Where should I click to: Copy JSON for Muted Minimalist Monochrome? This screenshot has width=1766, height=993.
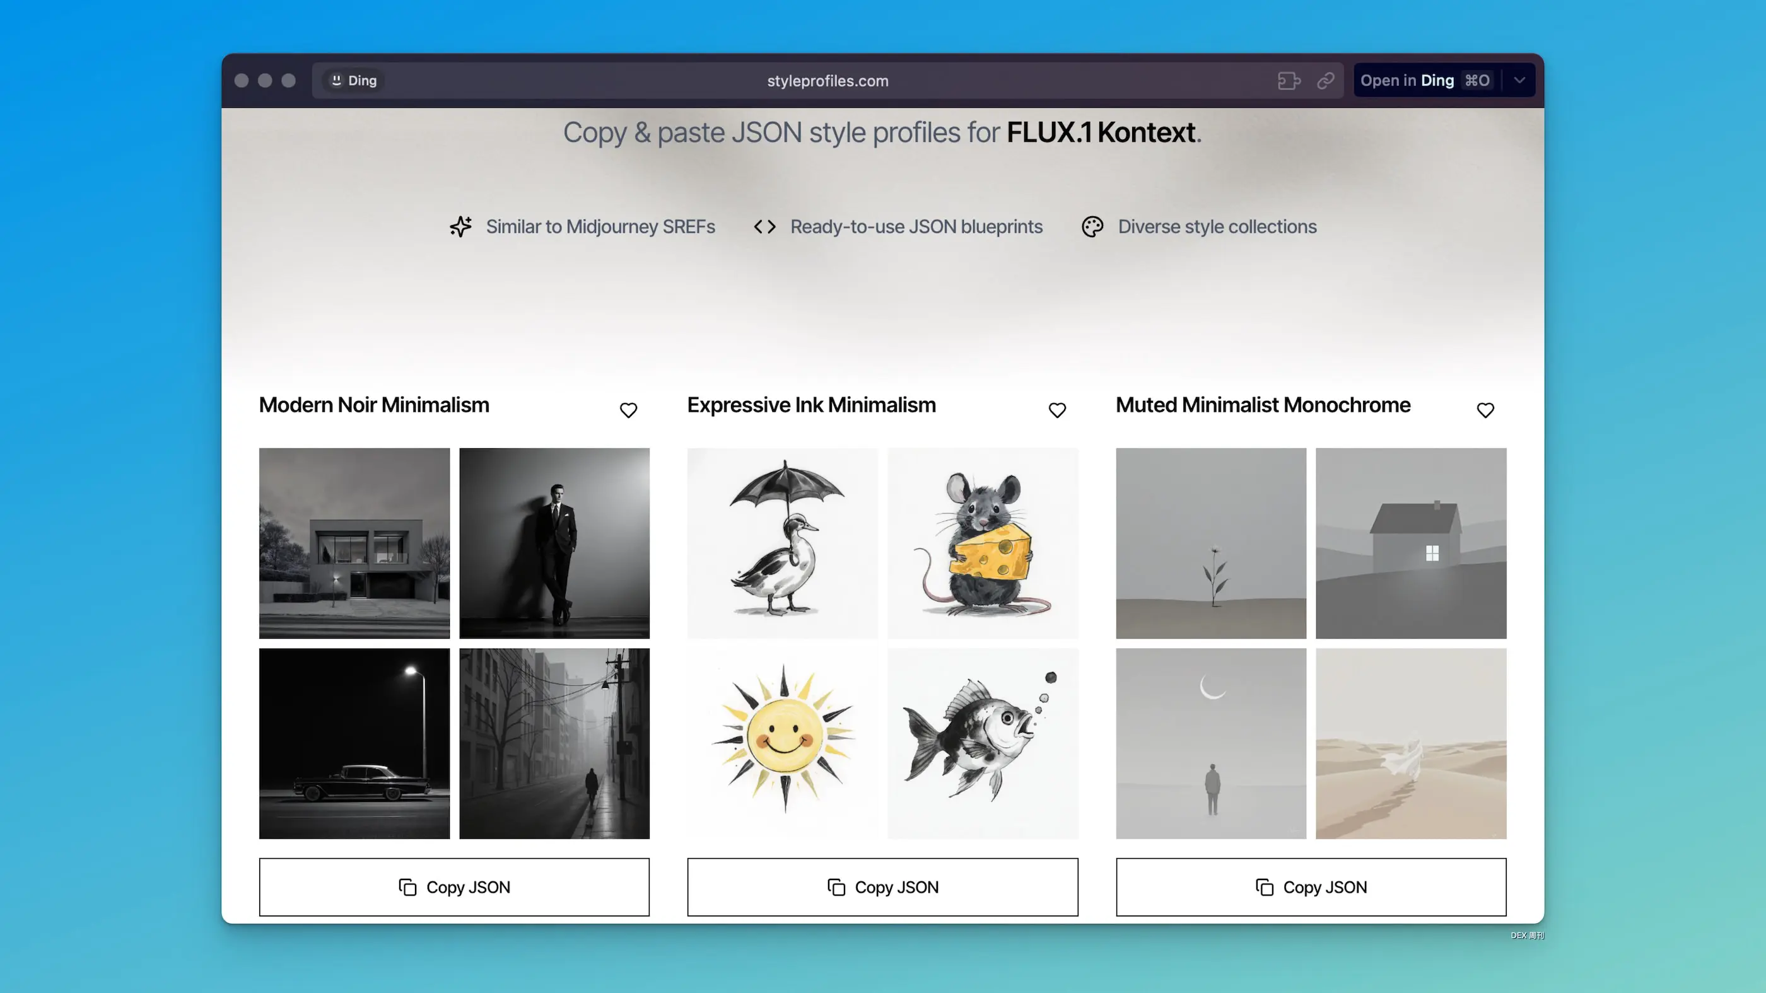pyautogui.click(x=1311, y=887)
